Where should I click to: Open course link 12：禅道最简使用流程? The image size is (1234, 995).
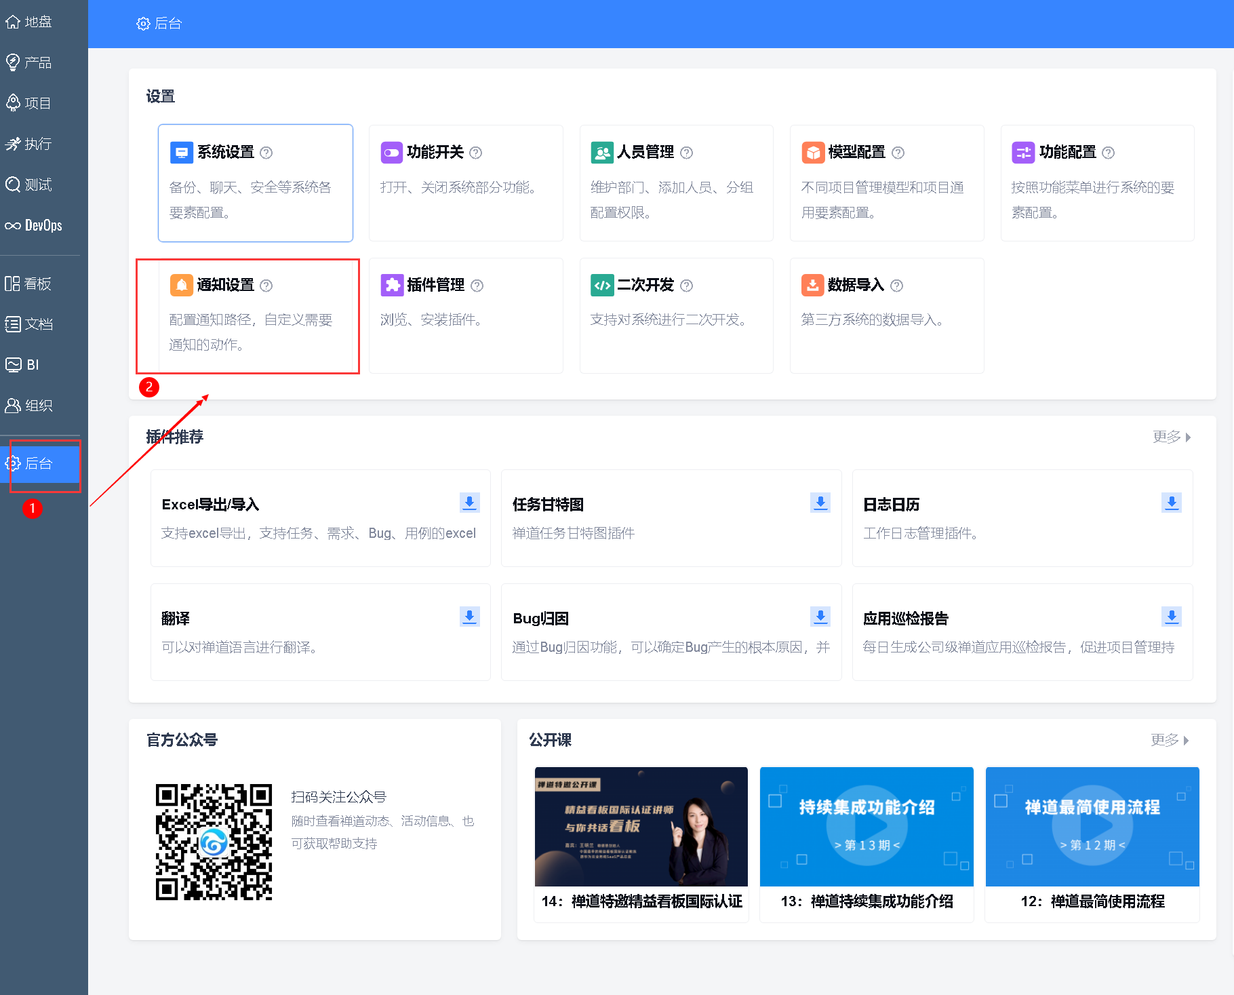1092,901
